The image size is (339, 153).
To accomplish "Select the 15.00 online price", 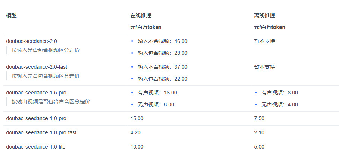I will tap(137, 118).
